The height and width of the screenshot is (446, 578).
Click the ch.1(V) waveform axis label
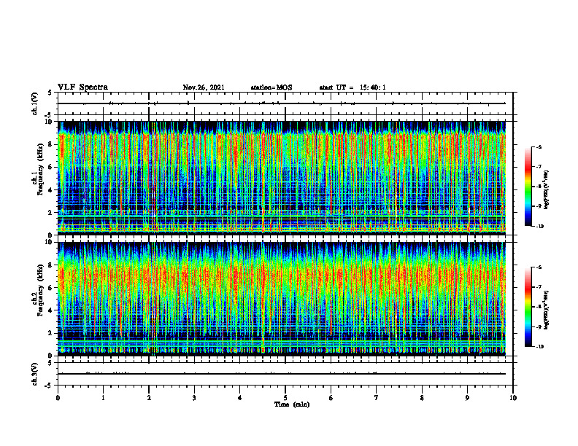click(34, 103)
